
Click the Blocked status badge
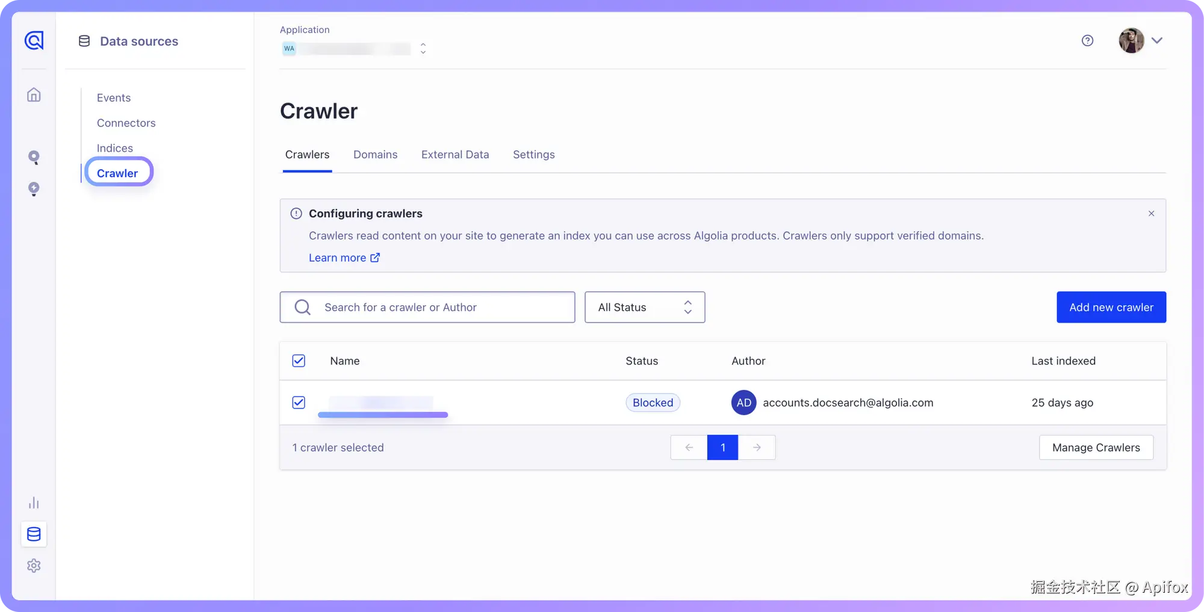(x=653, y=403)
